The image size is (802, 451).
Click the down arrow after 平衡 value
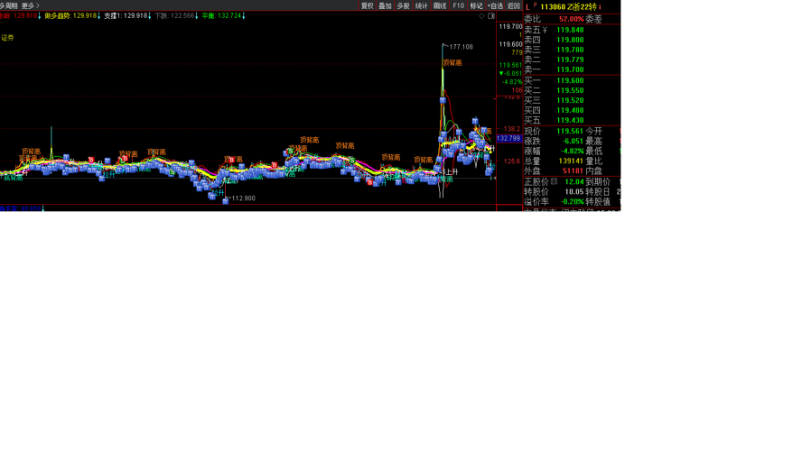pyautogui.click(x=244, y=16)
